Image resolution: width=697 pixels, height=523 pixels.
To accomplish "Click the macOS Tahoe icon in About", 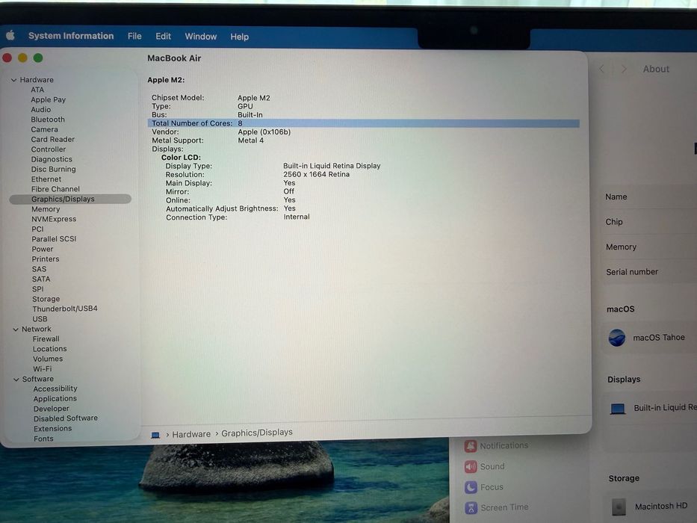I will tap(617, 338).
